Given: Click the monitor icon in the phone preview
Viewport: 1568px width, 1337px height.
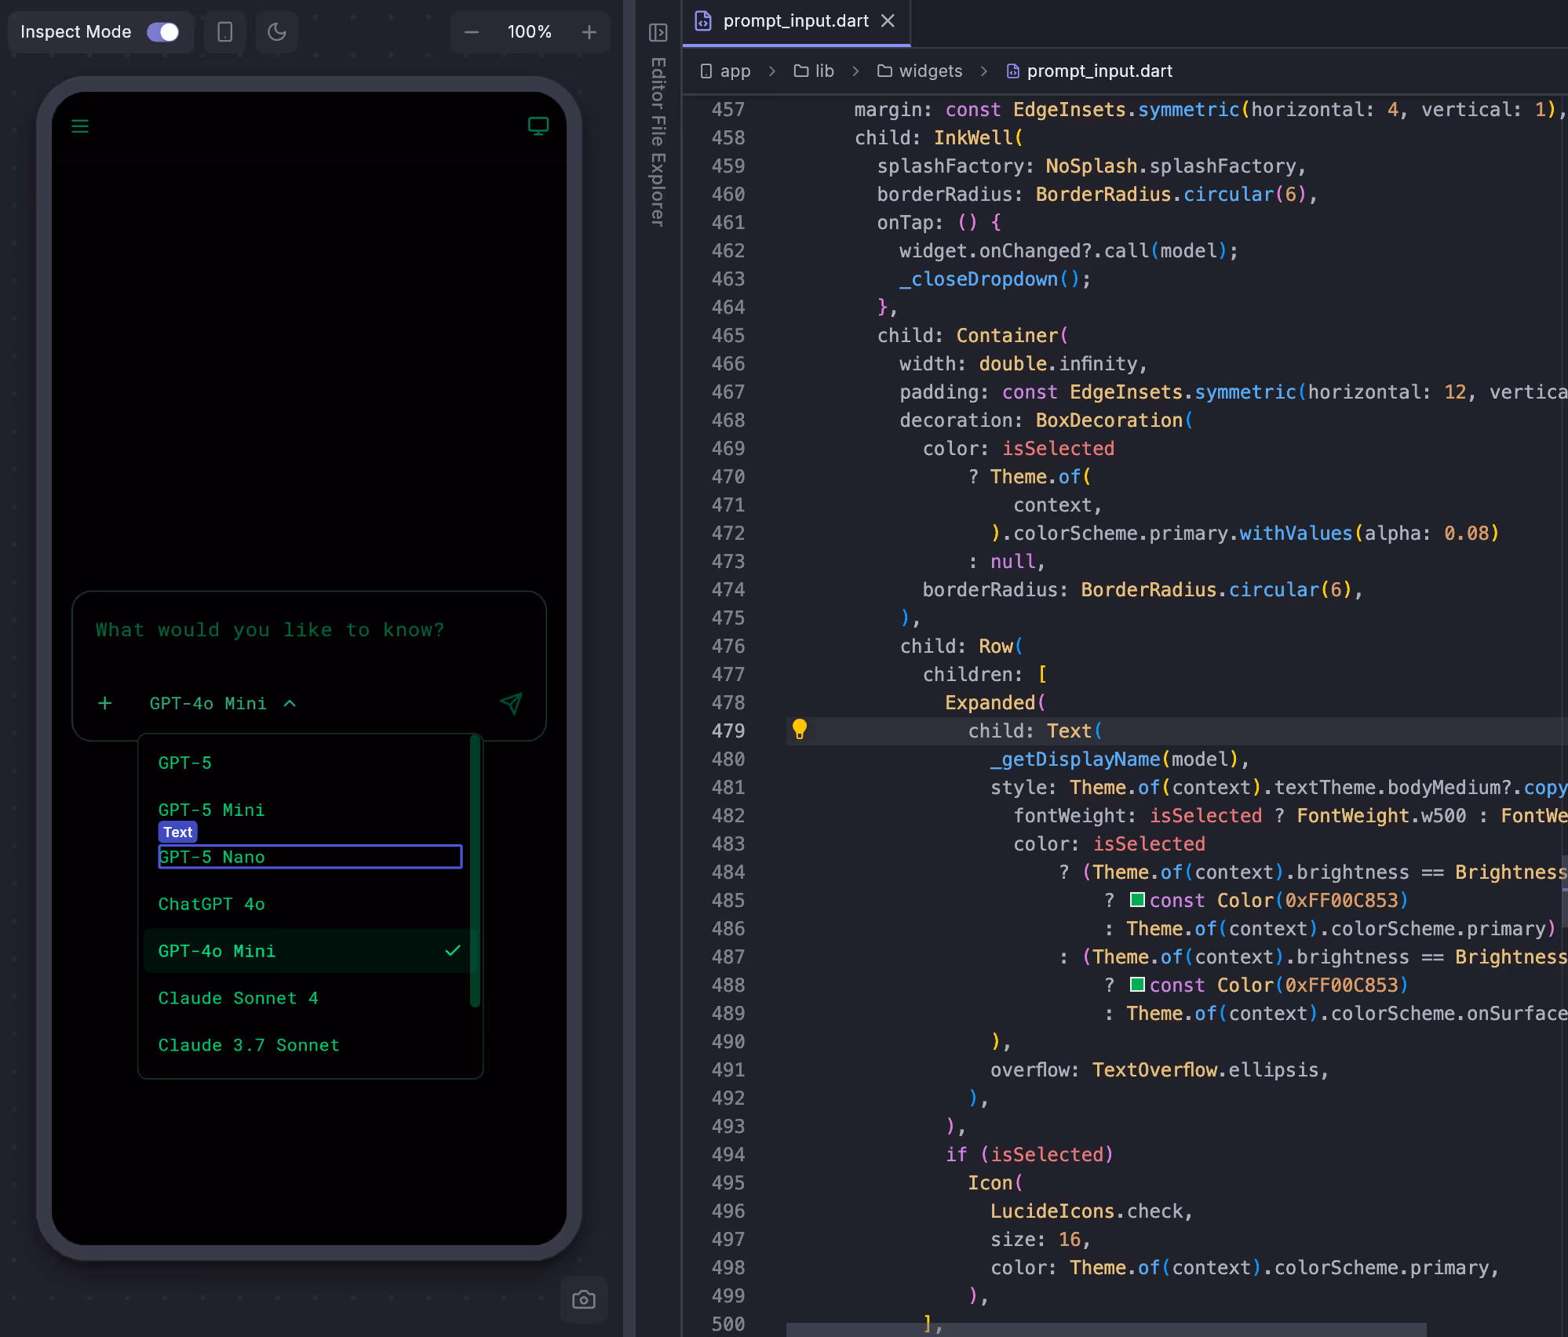Looking at the screenshot, I should coord(538,126).
